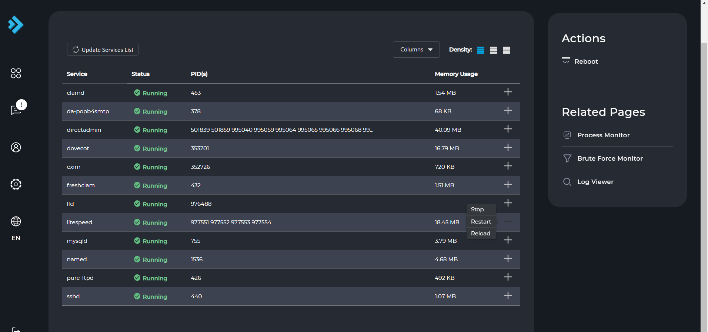Image resolution: width=708 pixels, height=332 pixels.
Task: Choose Reload in the litespeed action menu
Action: point(481,234)
